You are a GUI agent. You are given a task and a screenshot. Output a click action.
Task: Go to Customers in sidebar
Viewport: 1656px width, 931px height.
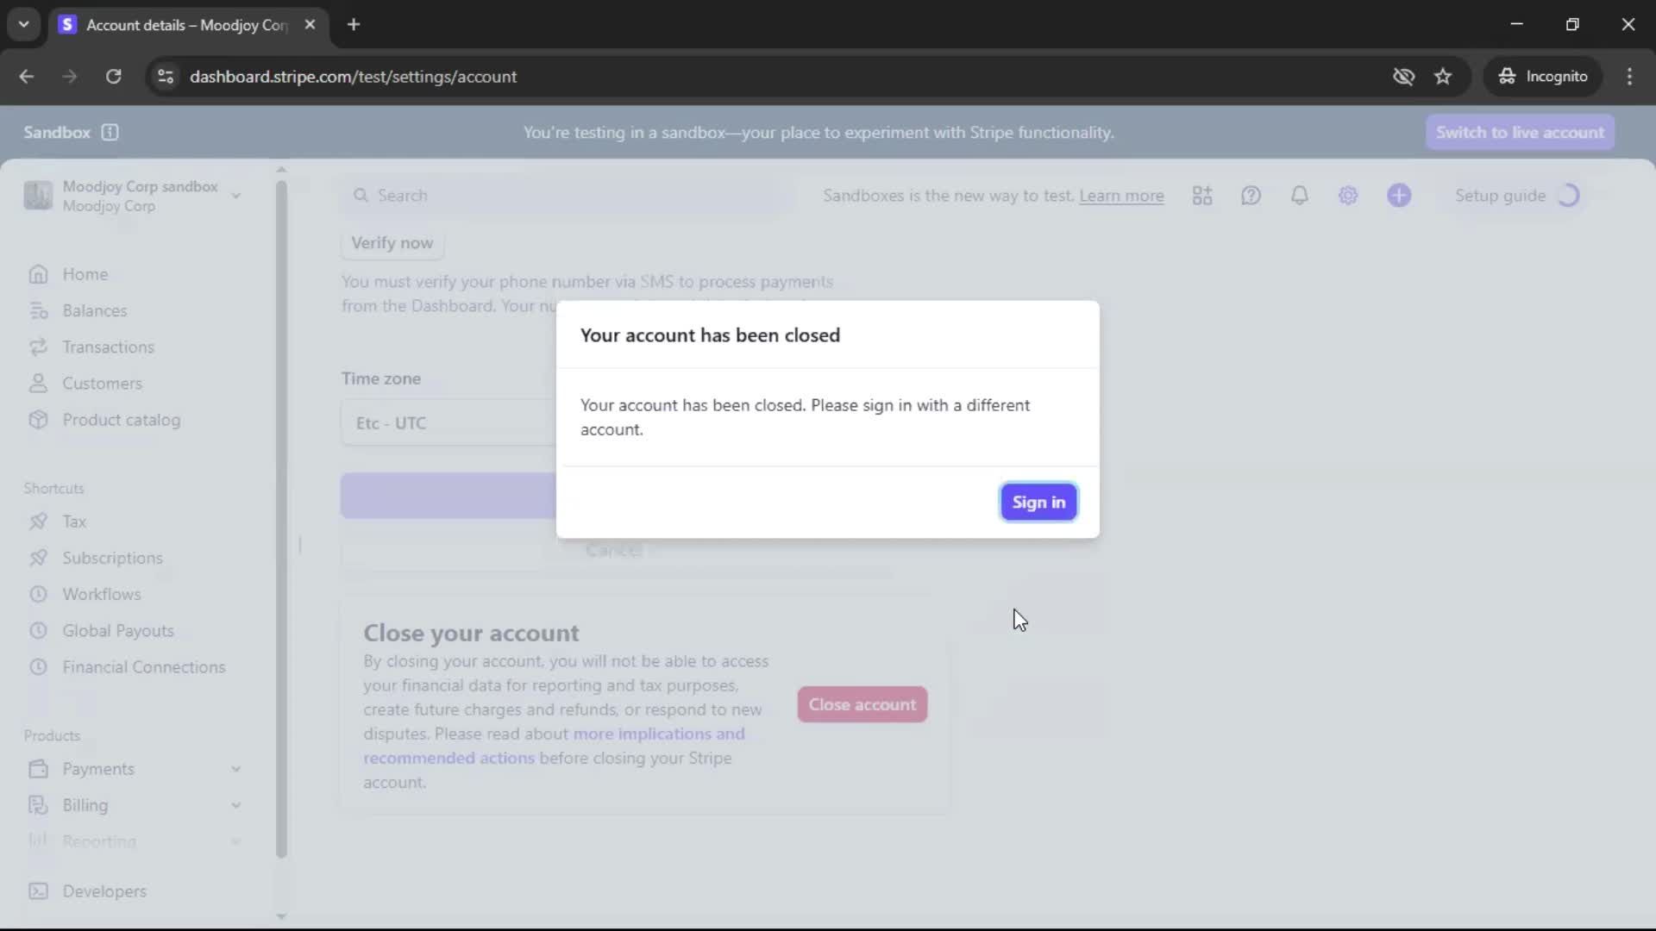tap(102, 384)
